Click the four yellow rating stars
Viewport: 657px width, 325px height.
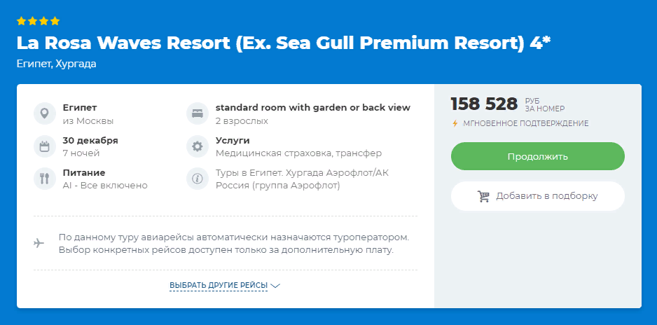pyautogui.click(x=39, y=21)
